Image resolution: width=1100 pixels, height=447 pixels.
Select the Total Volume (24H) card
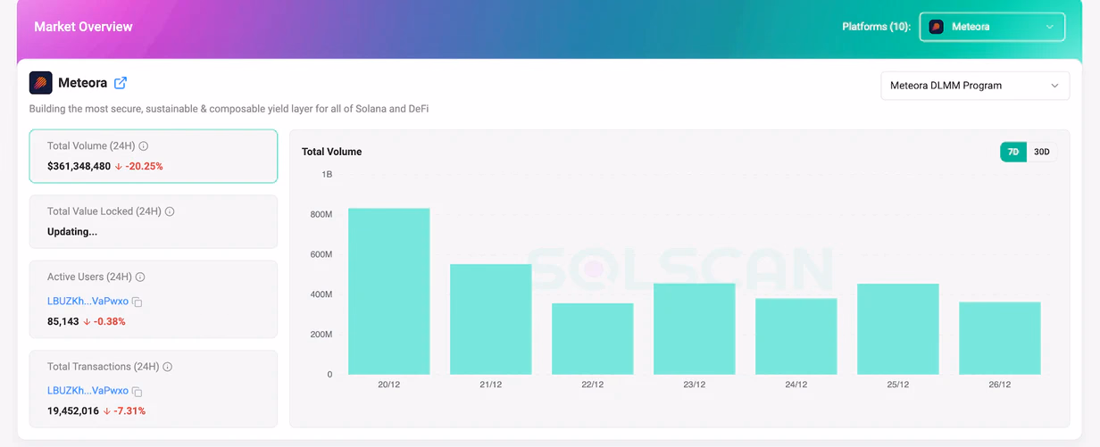154,156
